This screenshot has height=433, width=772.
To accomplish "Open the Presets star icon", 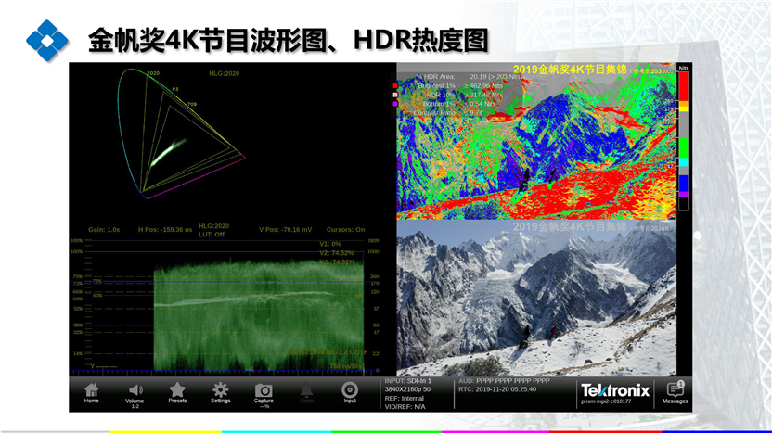I will 177,392.
